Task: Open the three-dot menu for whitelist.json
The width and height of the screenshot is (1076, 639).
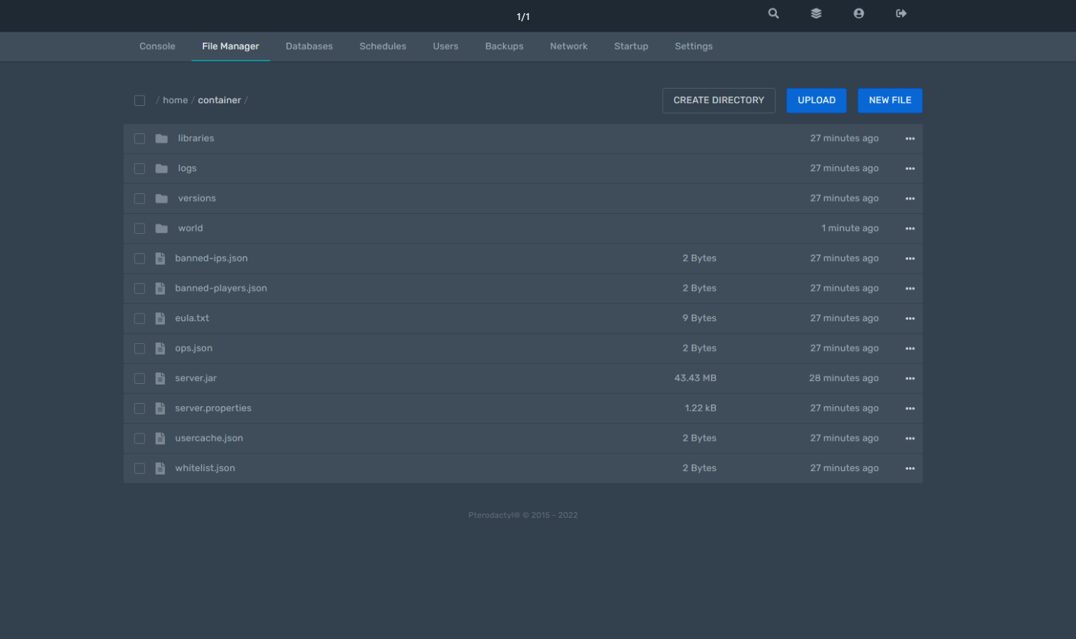Action: tap(910, 468)
